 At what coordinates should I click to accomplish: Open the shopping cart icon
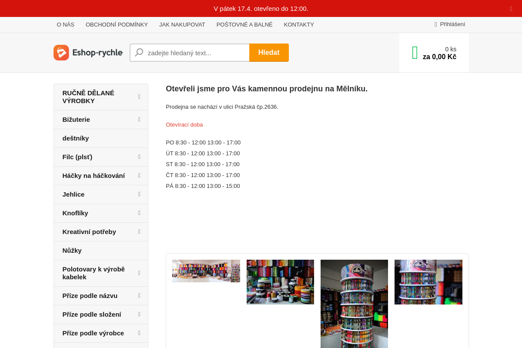pos(415,53)
